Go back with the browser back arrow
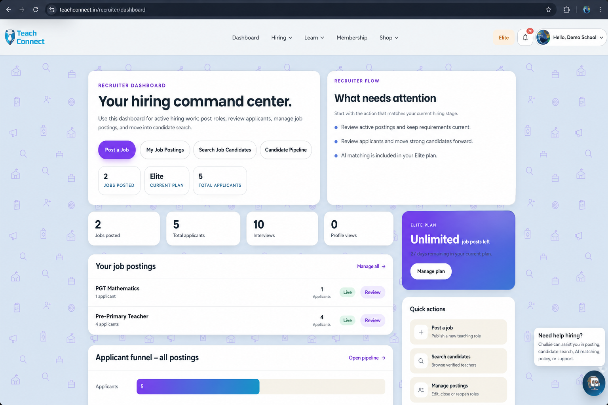 (x=9, y=9)
